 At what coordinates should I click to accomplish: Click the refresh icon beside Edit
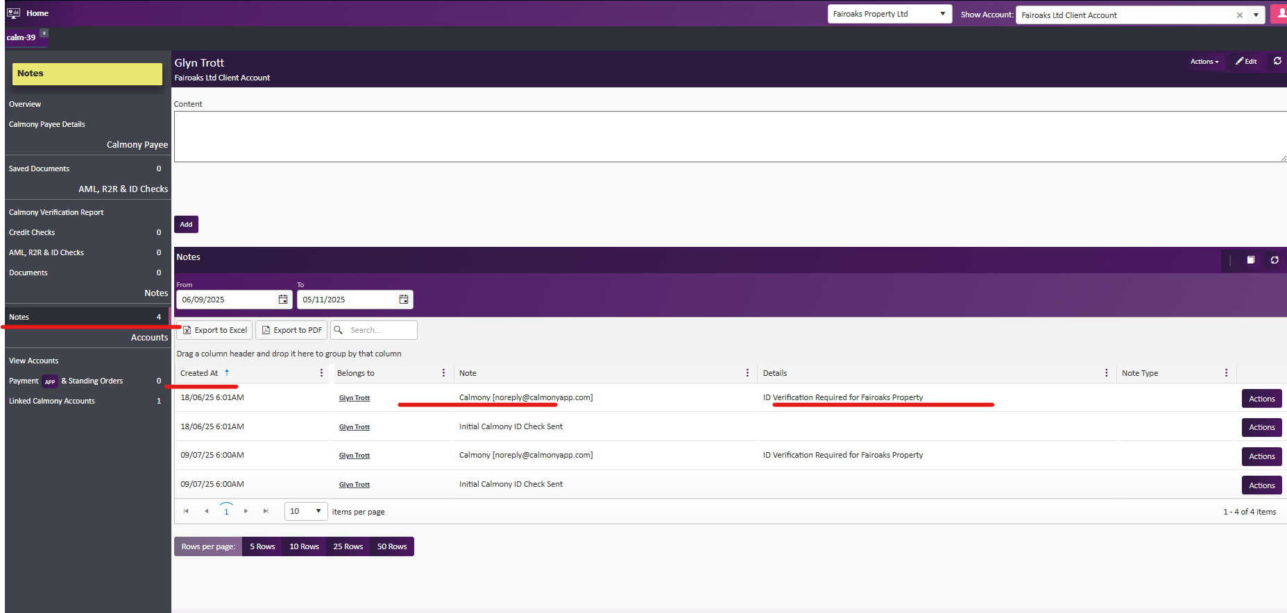click(x=1277, y=61)
